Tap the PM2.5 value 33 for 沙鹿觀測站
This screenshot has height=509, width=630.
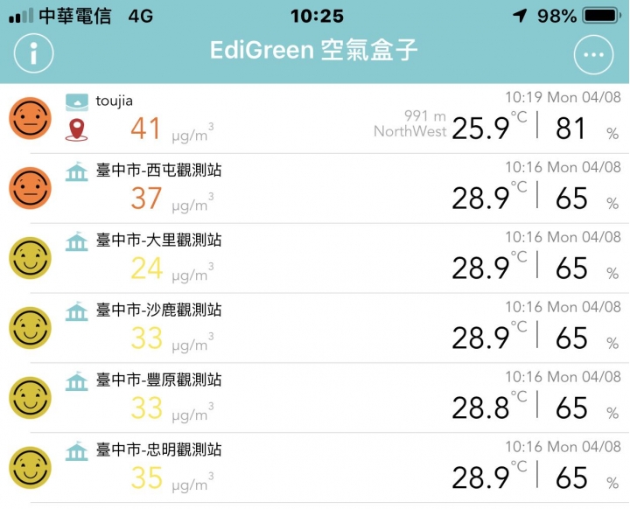point(147,338)
